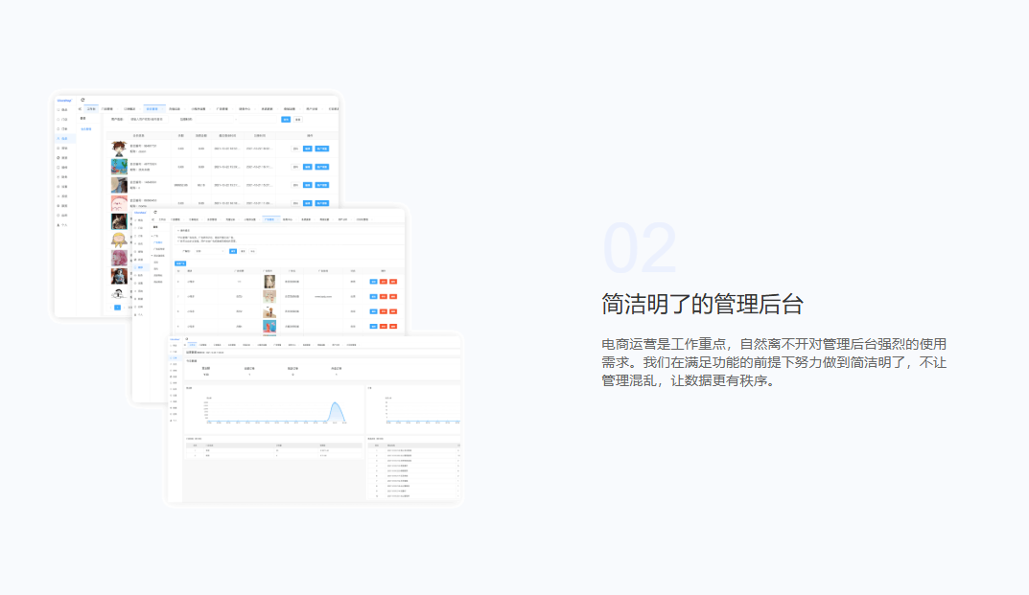1029x595 pixels.
Task: Select the active tab in bottom dashboard screenshot
Action: click(192, 344)
